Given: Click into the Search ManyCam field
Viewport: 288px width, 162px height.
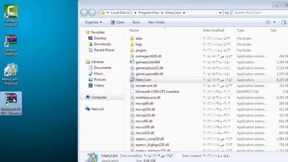Looking at the screenshot, I should [260, 13].
